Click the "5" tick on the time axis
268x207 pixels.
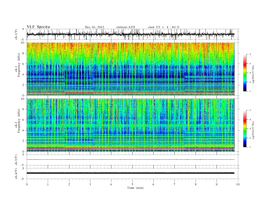point(132,184)
